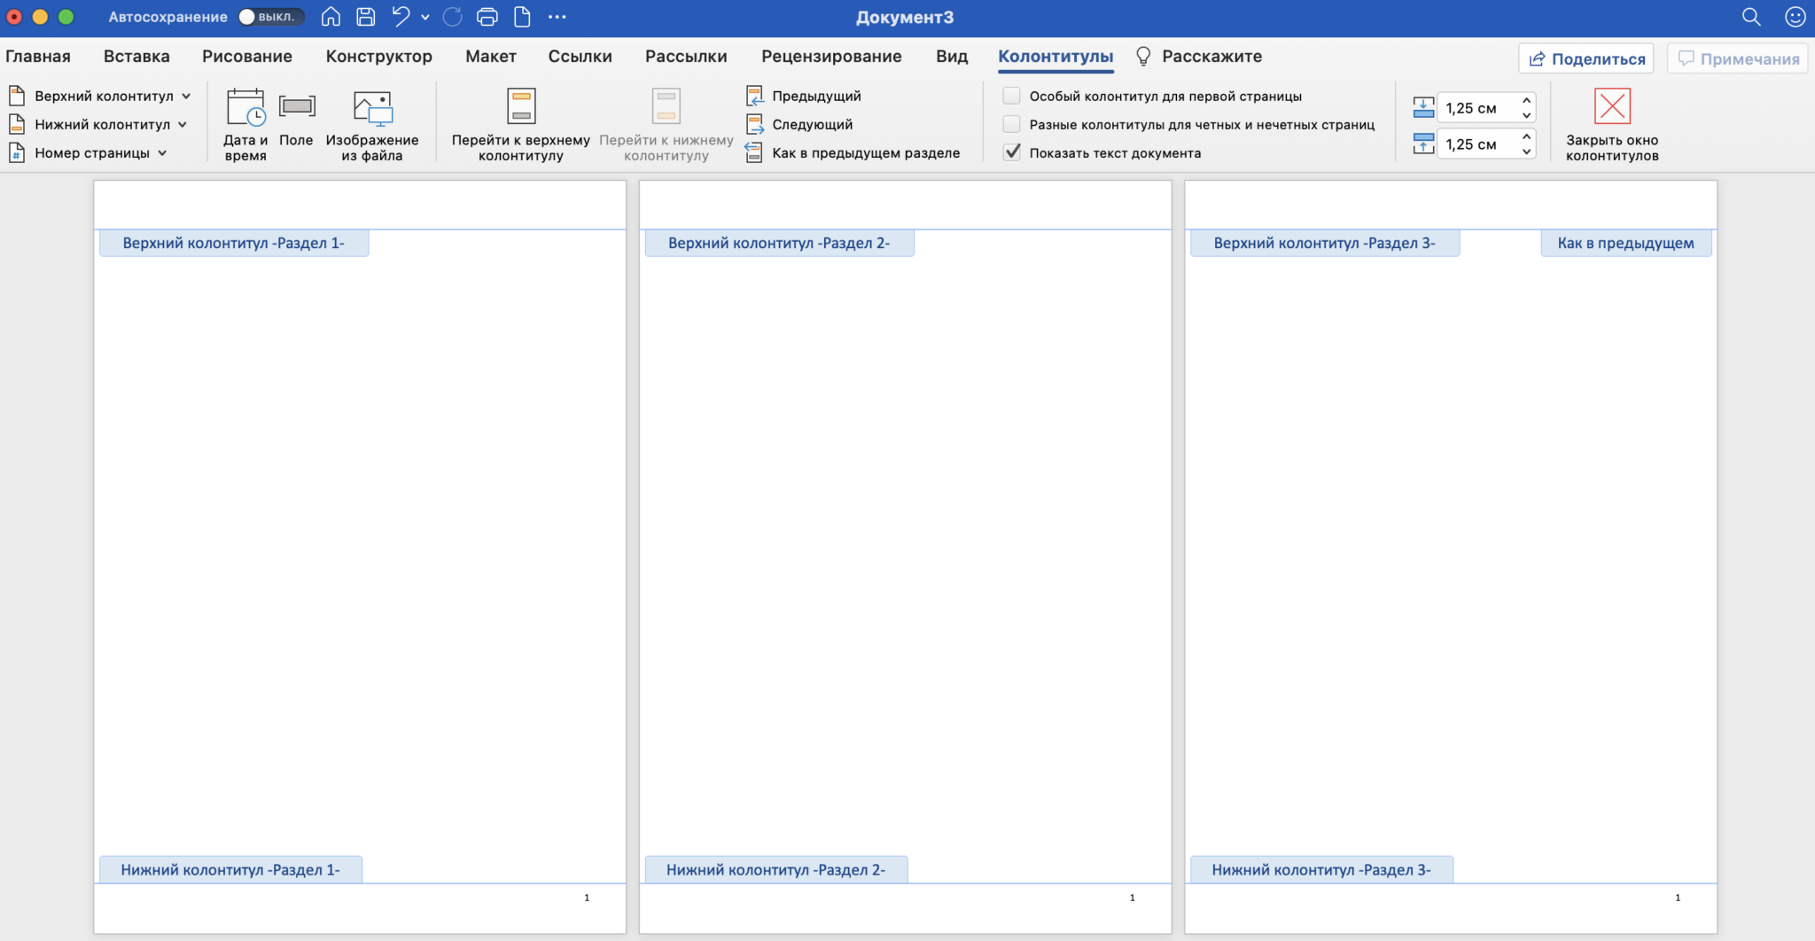Select the Макет tab
The width and height of the screenshot is (1815, 941).
tap(491, 57)
